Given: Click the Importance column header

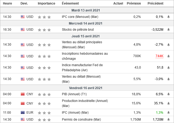Looking at the screenshot, I should [x=46, y=3].
